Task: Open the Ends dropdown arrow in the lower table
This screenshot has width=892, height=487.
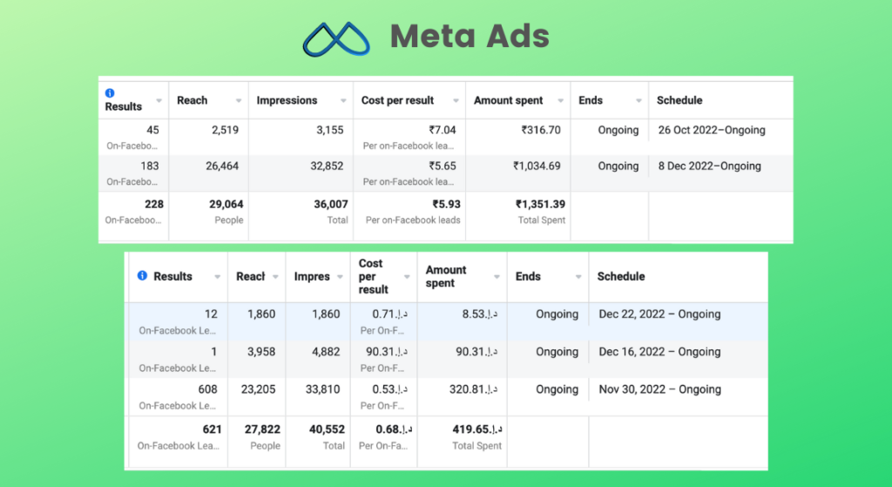Action: pyautogui.click(x=578, y=277)
